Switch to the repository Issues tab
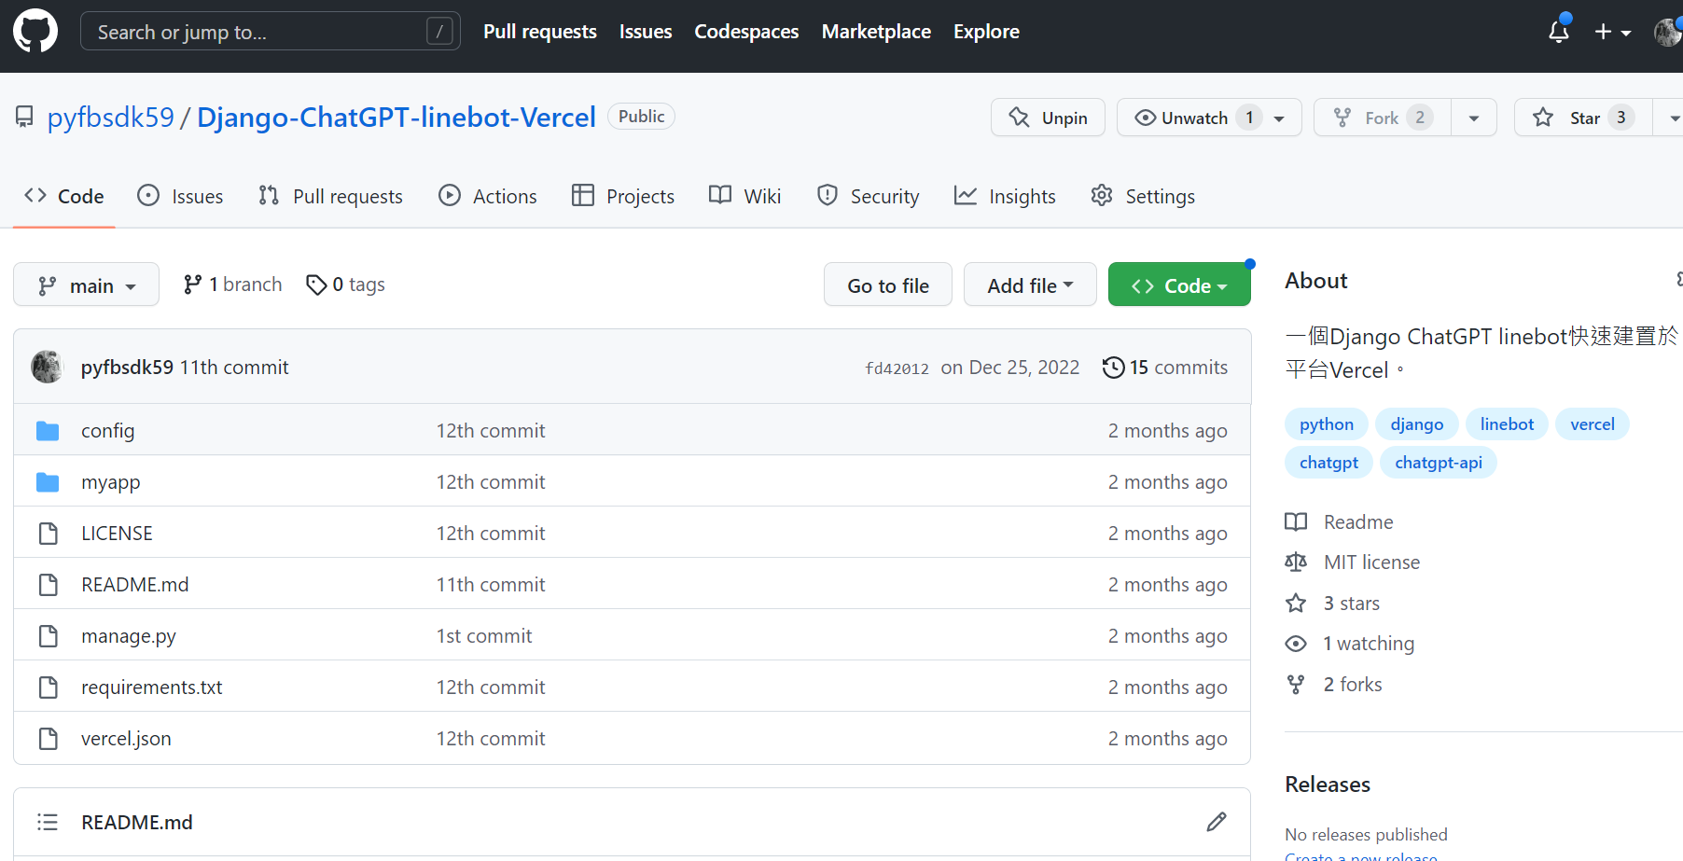 coord(181,196)
